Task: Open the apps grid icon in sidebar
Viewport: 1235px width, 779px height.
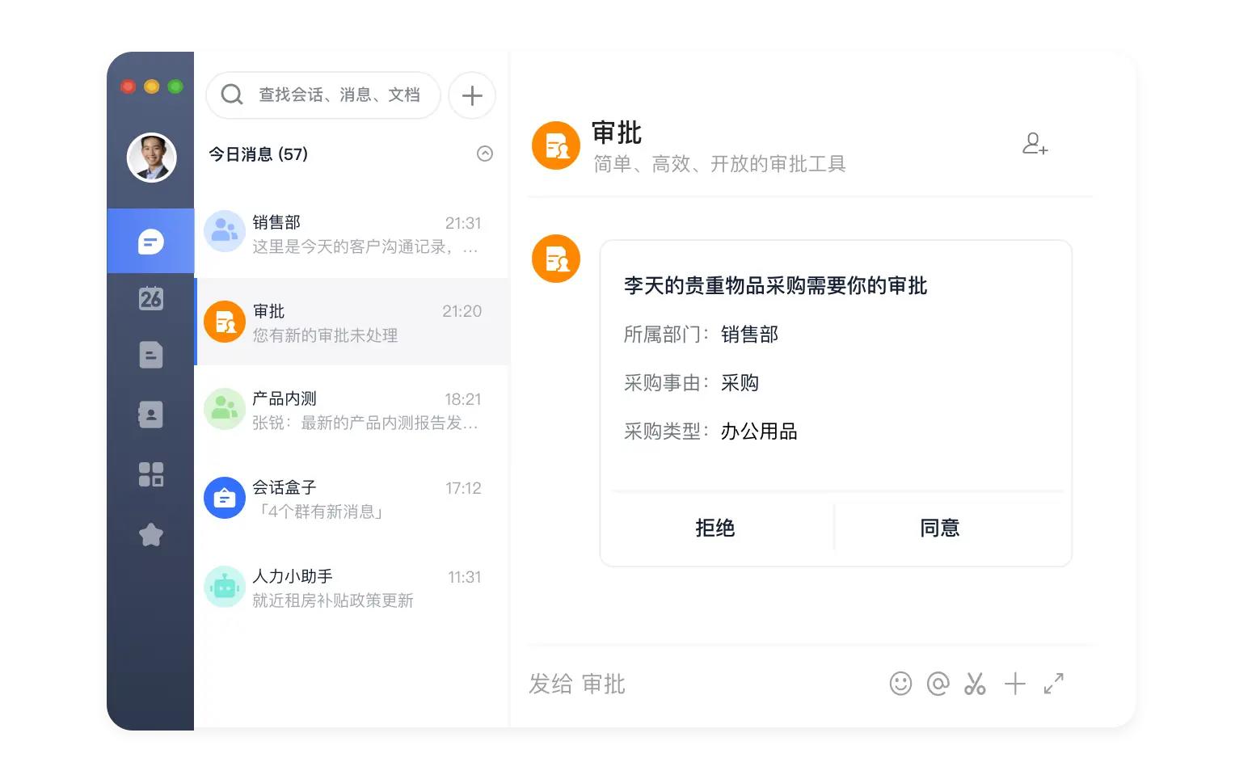Action: tap(150, 474)
